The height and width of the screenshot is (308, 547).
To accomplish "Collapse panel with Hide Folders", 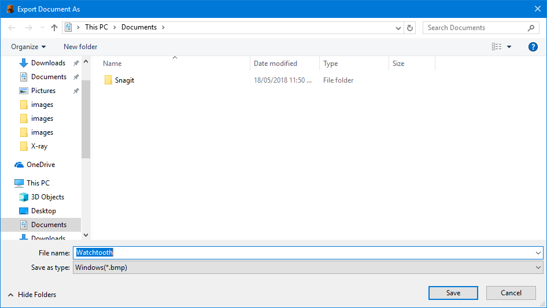I will pyautogui.click(x=32, y=295).
